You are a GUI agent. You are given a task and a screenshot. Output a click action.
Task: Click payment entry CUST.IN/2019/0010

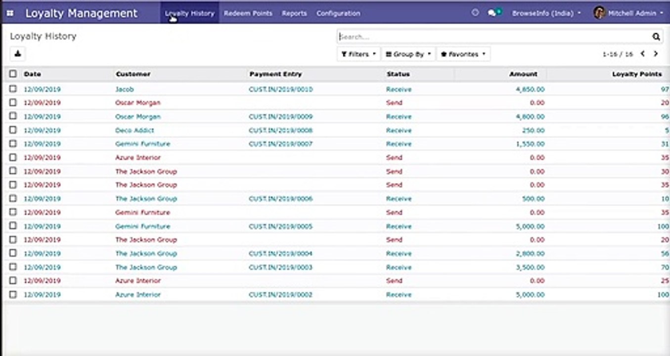[281, 89]
